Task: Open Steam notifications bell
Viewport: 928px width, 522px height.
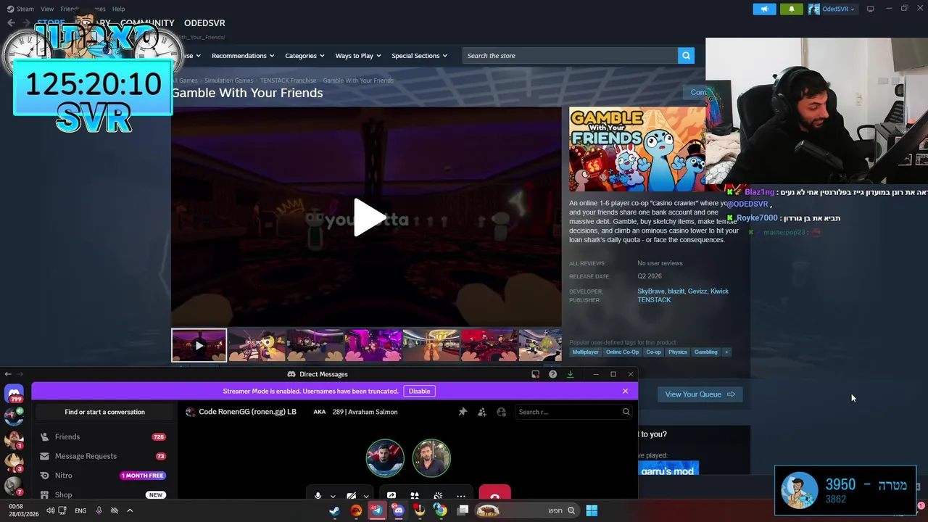Action: pyautogui.click(x=791, y=9)
